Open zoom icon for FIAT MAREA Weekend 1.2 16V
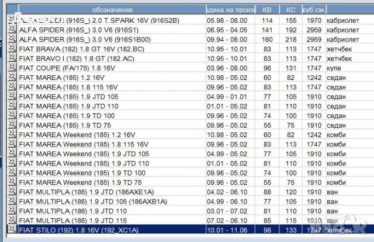The image size is (374, 242). point(12,135)
